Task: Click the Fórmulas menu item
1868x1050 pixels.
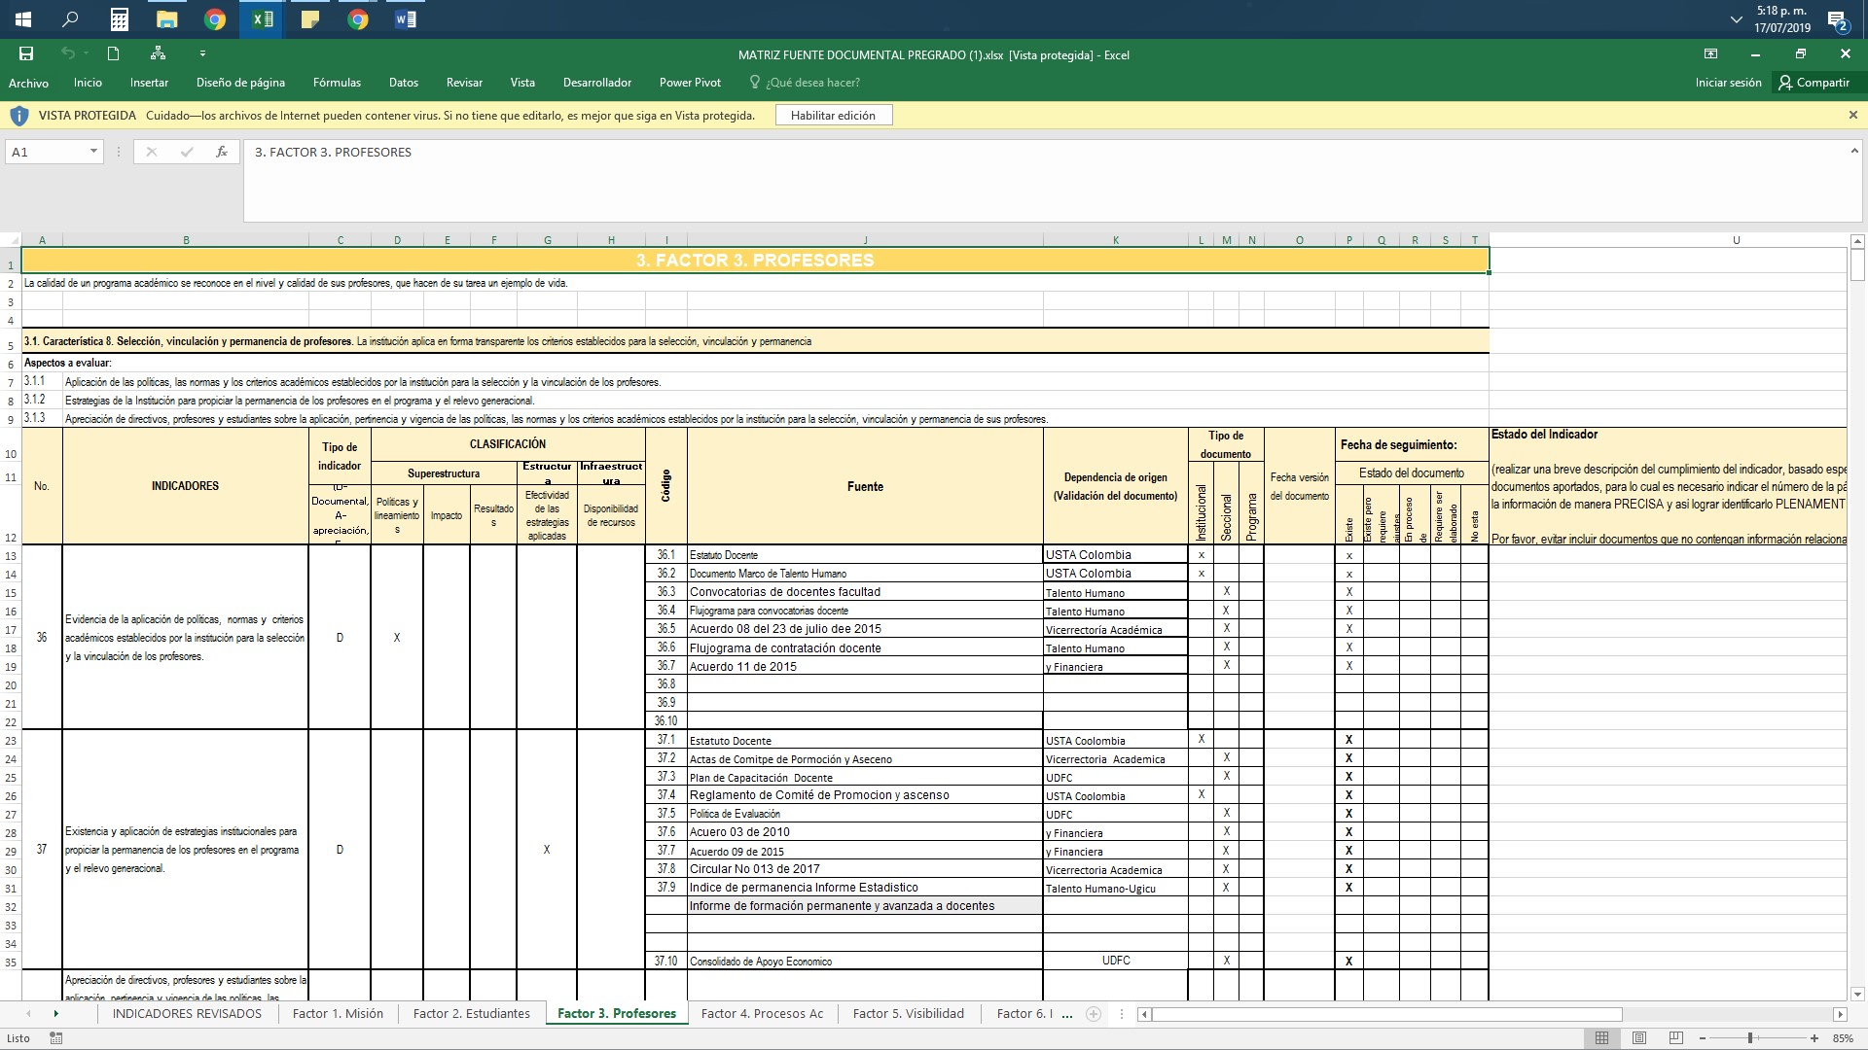Action: 336,81
